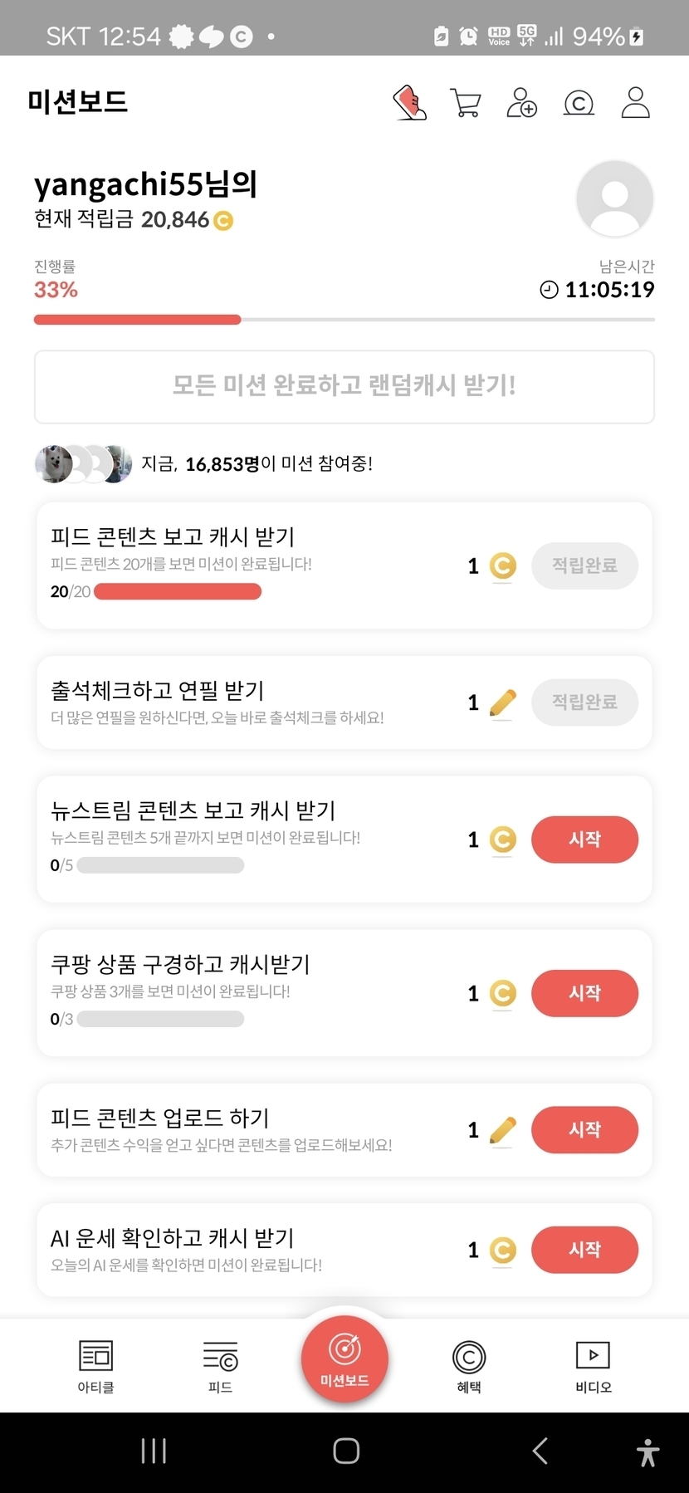Open the user account icon in header
Image resolution: width=689 pixels, height=1493 pixels.
(635, 103)
